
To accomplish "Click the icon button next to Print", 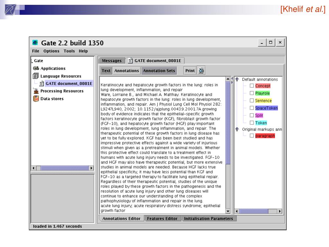I will (201, 70).
